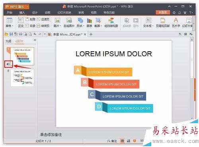This screenshot has height=147, width=199.
Task: Click the print icon in quick toolbar
Action: [x=21, y=34]
